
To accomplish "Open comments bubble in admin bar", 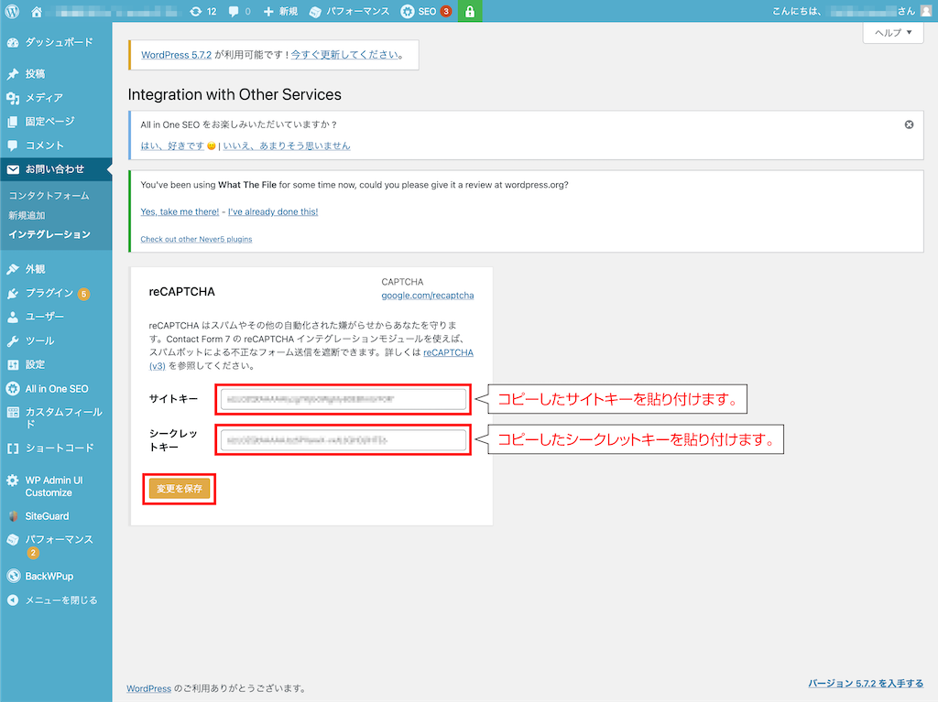I will click(x=234, y=11).
